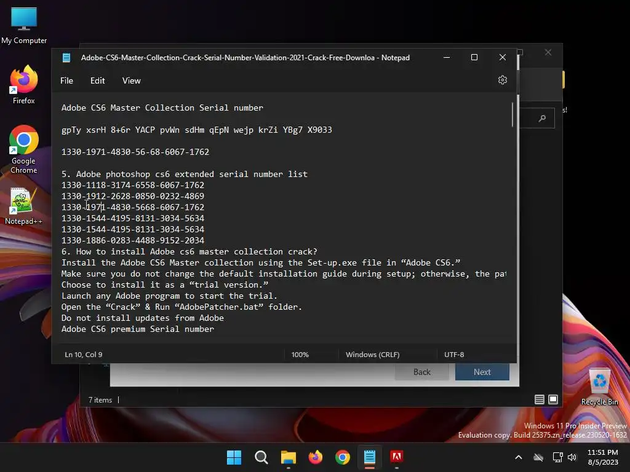This screenshot has height=472, width=630.
Task: Switch to Notepad in the taskbar
Action: tap(370, 457)
